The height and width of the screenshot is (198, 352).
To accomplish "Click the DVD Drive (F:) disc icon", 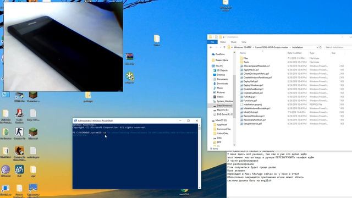I will point(215,114).
